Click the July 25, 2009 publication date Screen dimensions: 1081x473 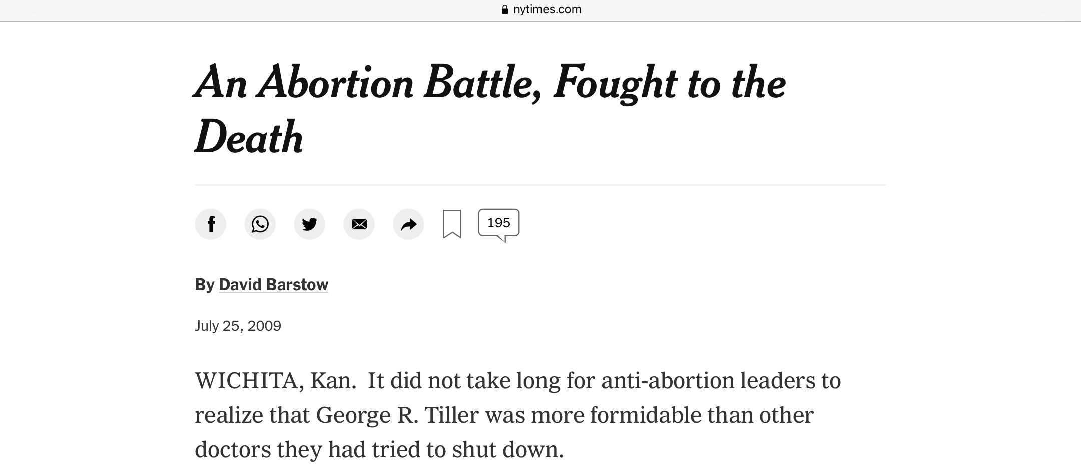point(238,326)
